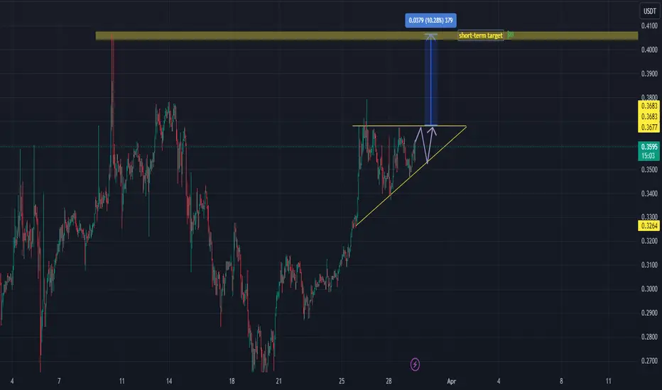The image size is (662, 390).
Task: Click the 0.4000 price axis value
Action: point(649,50)
